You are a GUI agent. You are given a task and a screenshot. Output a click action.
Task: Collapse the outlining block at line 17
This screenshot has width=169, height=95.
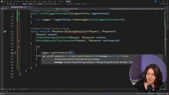pyautogui.click(x=19, y=41)
